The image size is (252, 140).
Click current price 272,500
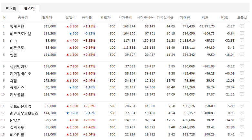[x=50, y=80]
